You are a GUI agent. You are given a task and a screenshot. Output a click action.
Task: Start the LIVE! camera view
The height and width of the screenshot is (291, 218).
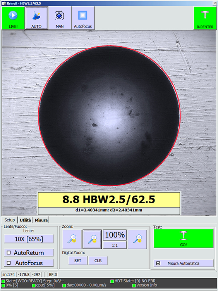pos(13,18)
